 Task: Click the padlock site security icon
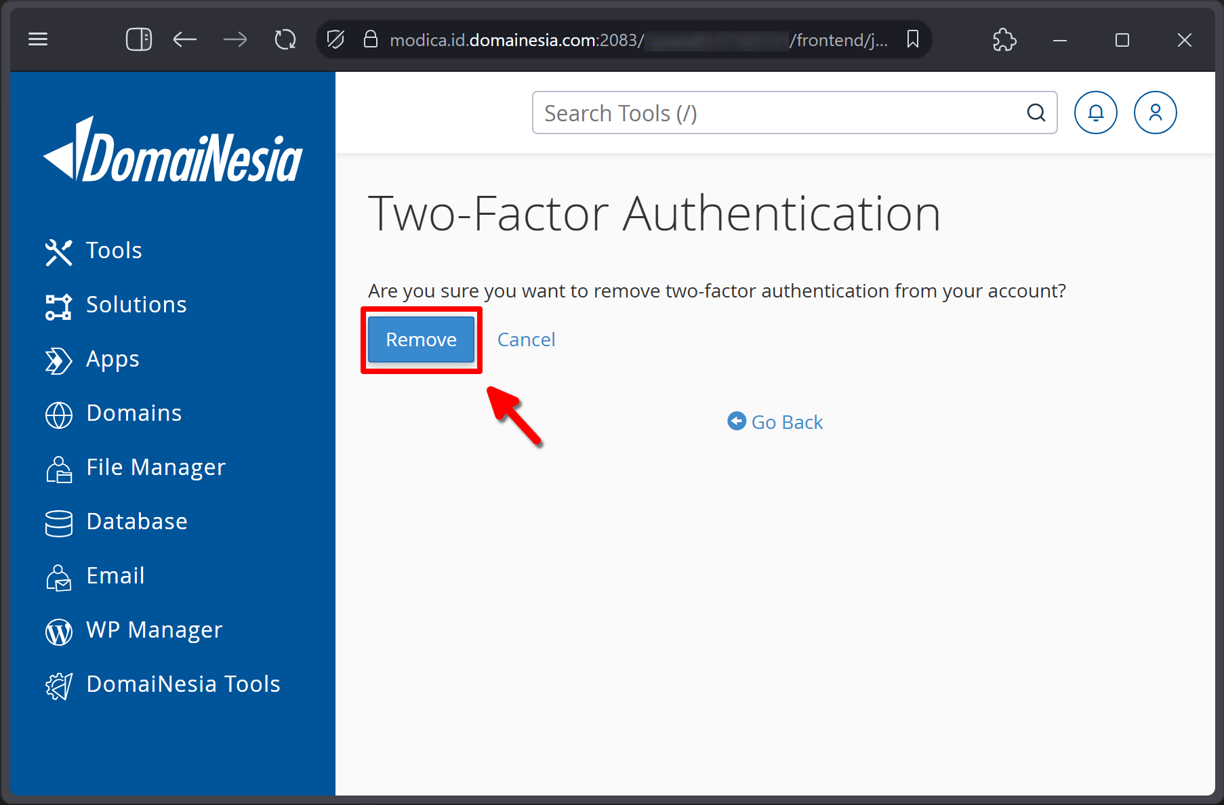point(370,39)
